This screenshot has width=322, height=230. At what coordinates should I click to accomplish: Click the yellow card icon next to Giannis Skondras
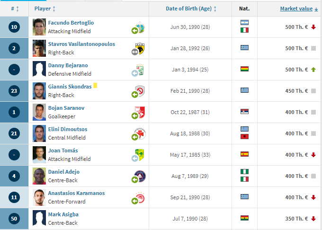(95, 85)
